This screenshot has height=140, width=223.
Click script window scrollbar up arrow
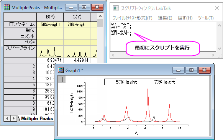click(219, 25)
